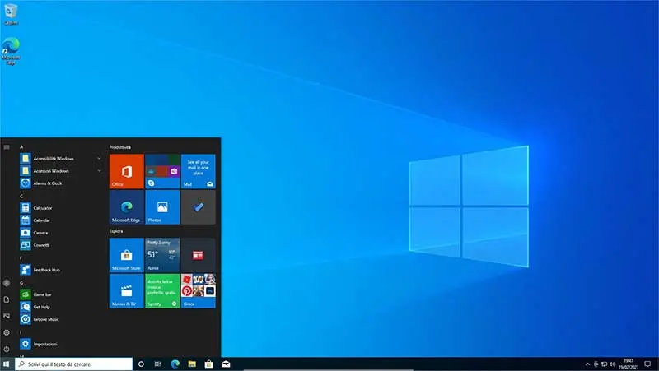The width and height of the screenshot is (659, 371).
Task: Open the green Spotify tile
Action: [x=162, y=291]
